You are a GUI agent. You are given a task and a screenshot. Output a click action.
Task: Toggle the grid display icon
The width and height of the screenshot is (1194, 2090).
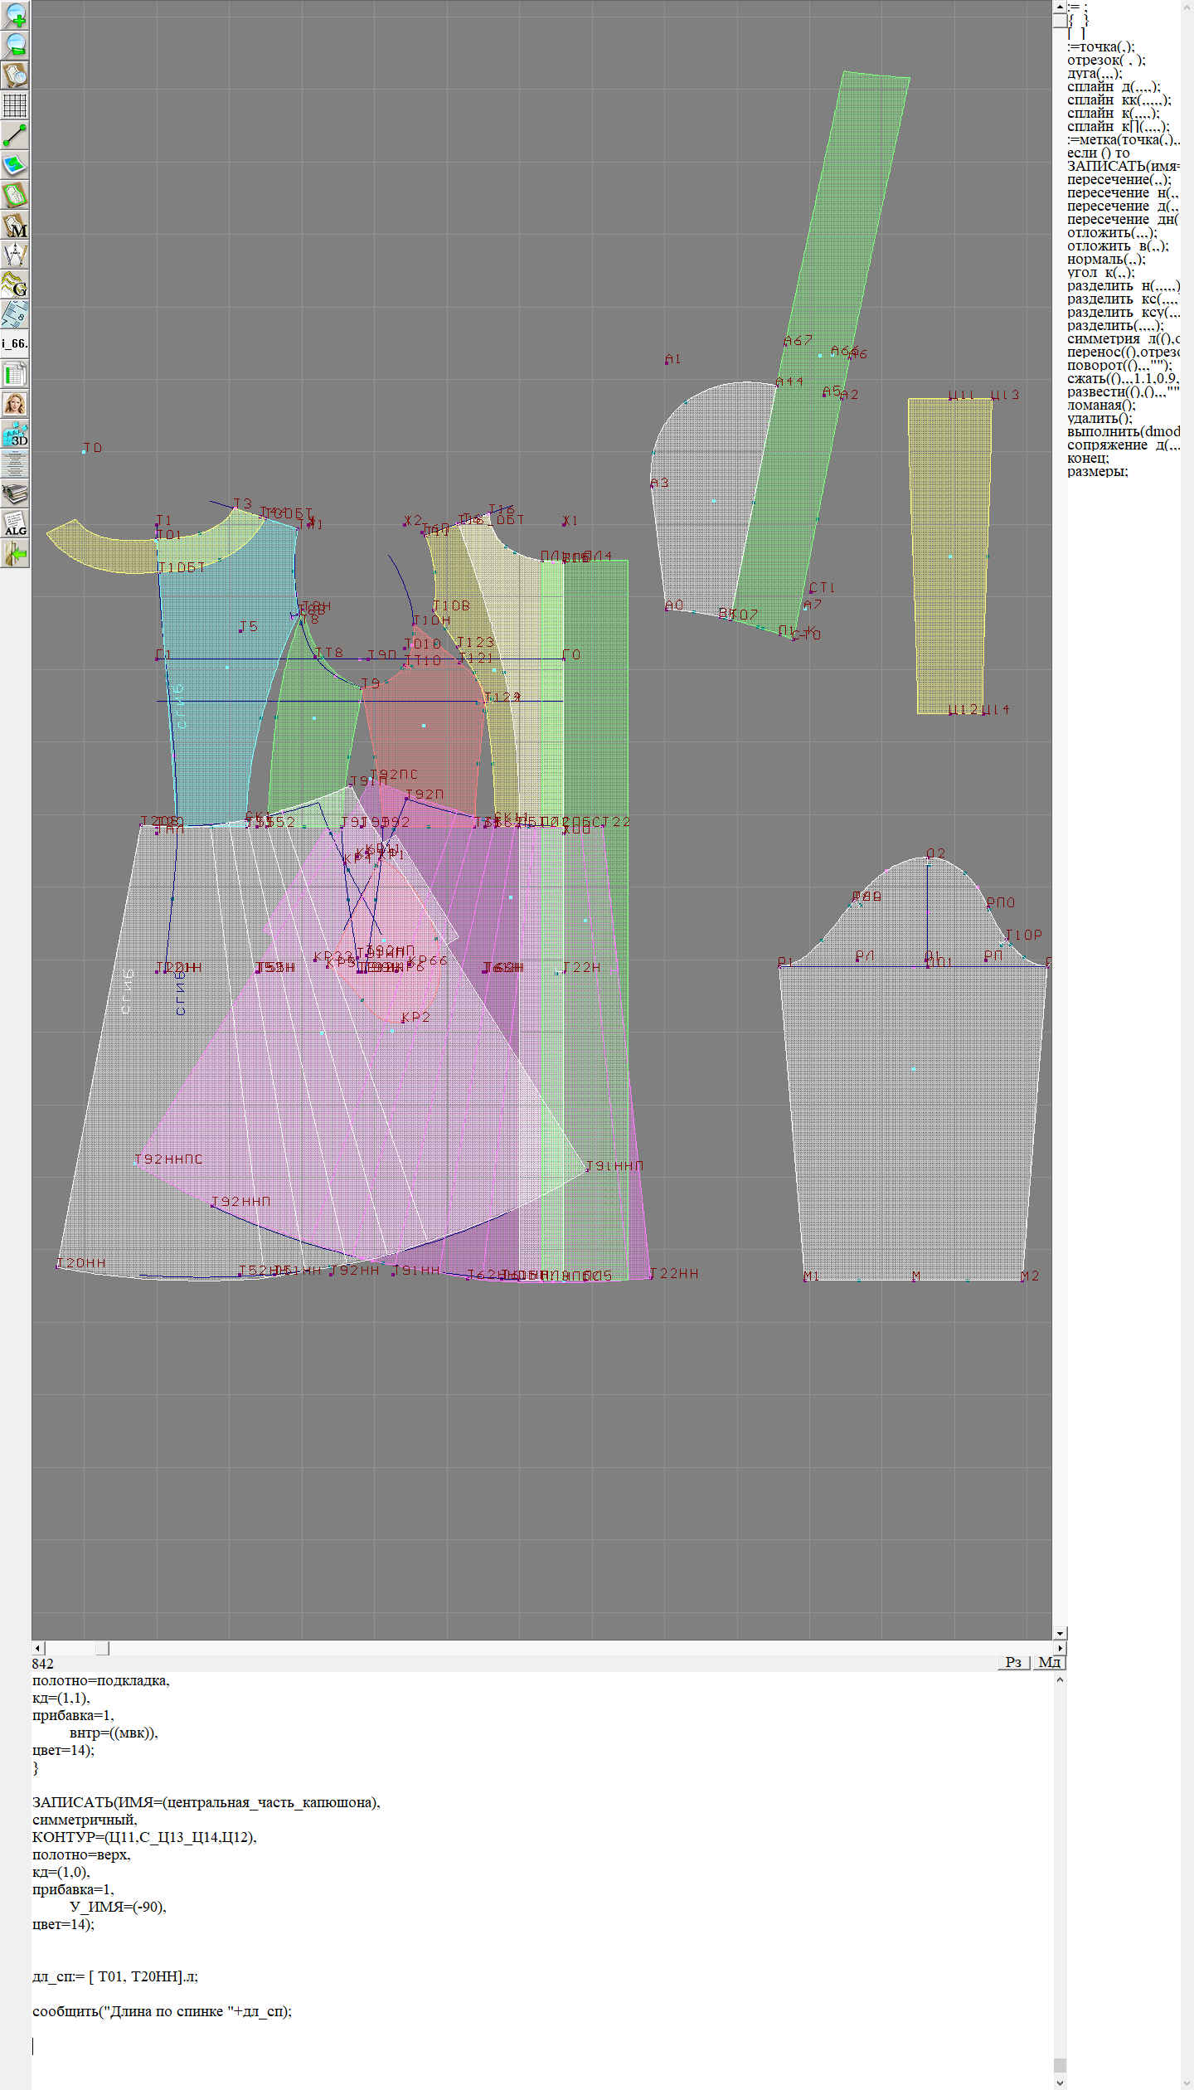click(15, 105)
